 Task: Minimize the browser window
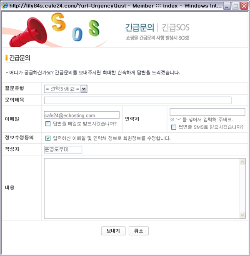point(227,6)
